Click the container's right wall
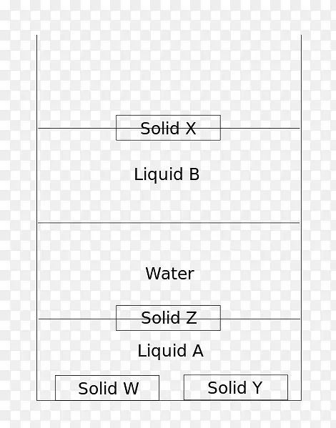Image resolution: width=336 pixels, height=428 pixels. 301,218
